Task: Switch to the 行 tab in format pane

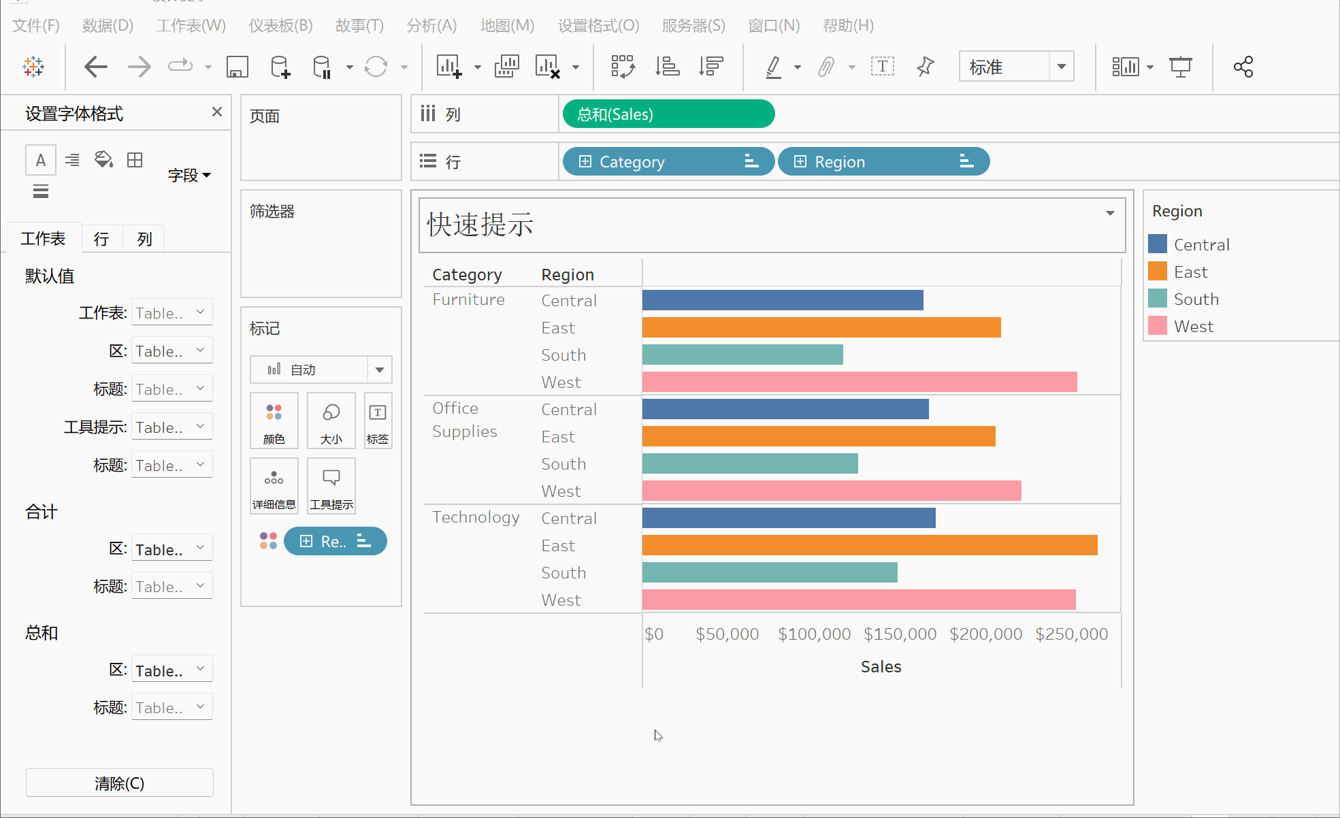Action: point(101,238)
